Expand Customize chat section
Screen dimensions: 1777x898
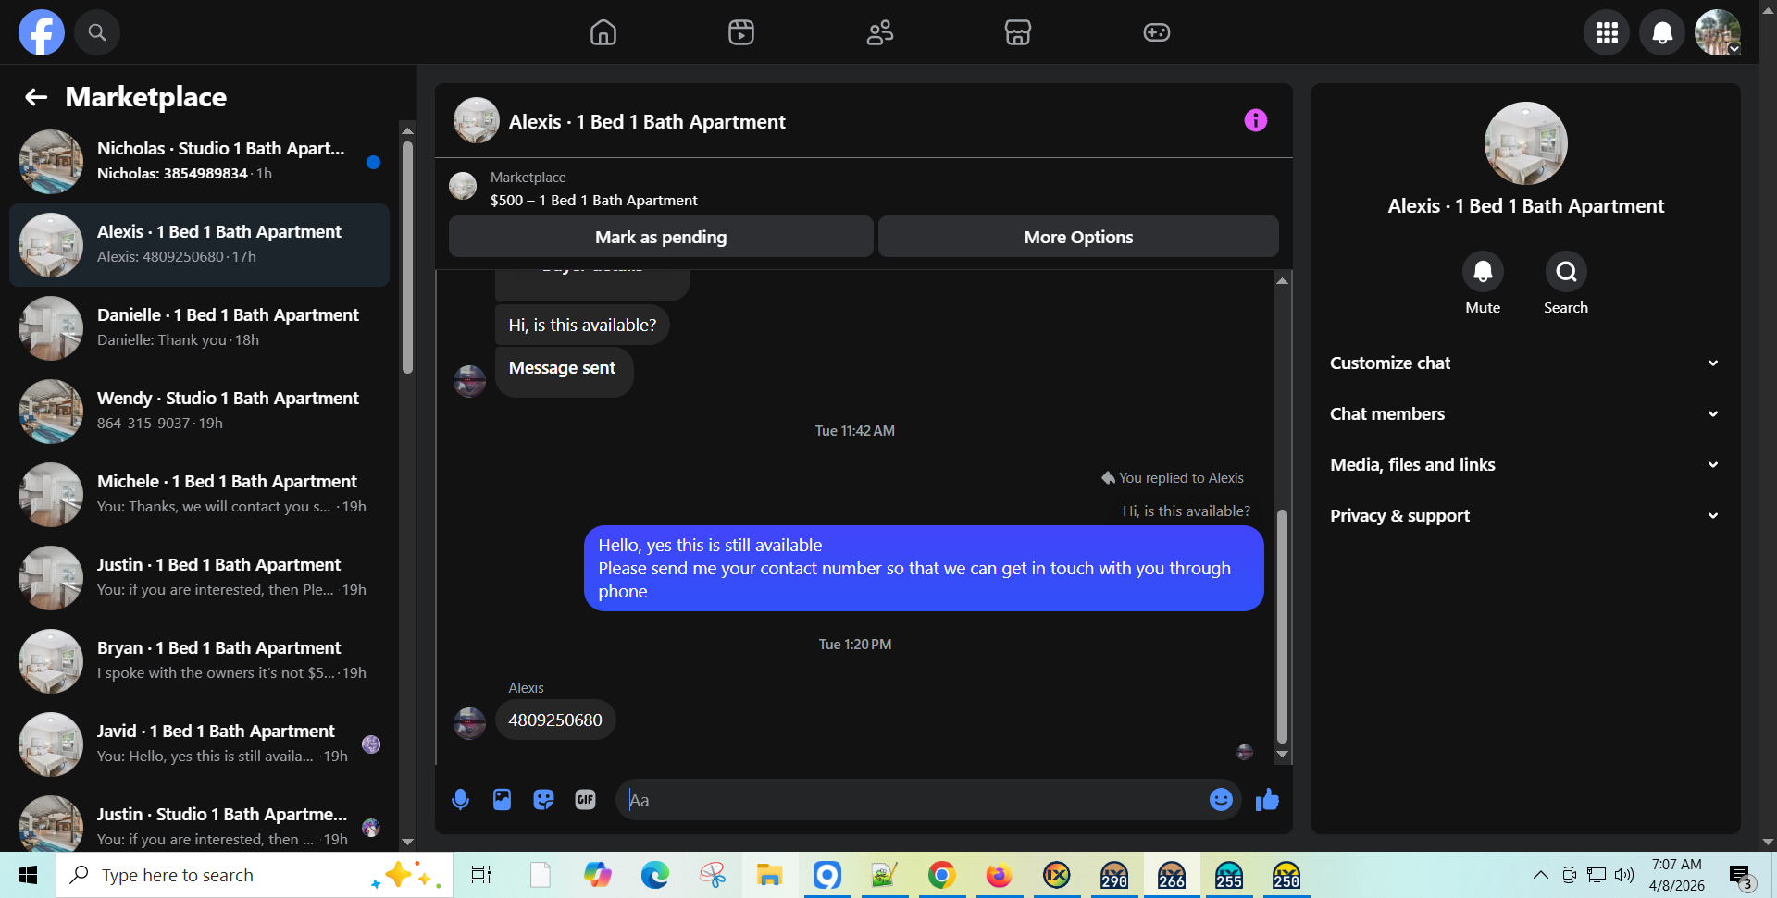coord(1525,363)
